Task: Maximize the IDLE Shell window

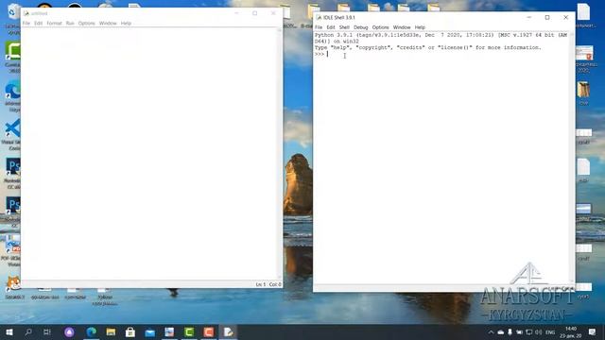Action: coord(547,17)
